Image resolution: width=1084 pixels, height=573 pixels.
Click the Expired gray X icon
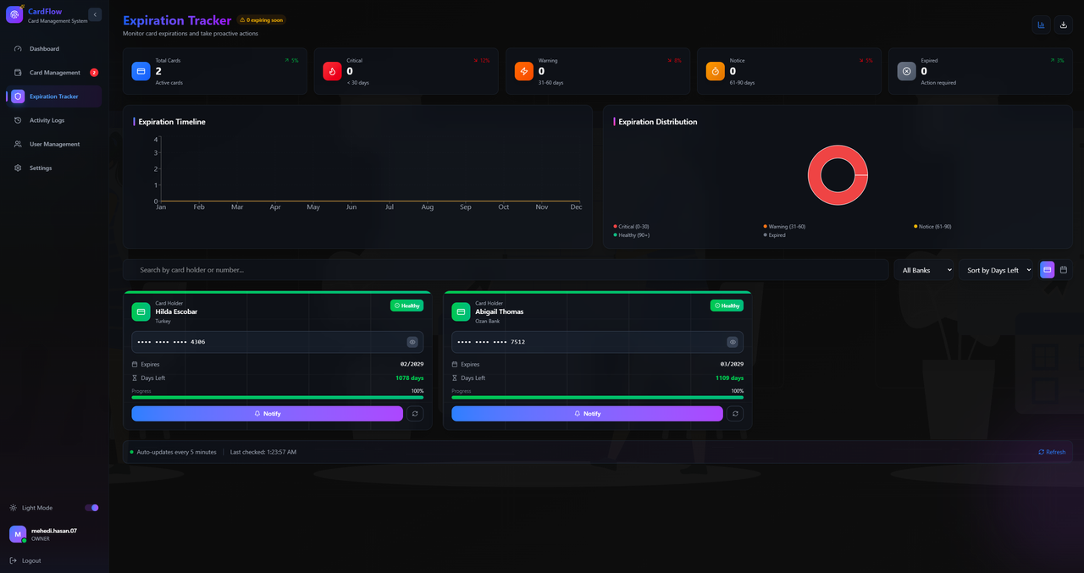pyautogui.click(x=907, y=71)
